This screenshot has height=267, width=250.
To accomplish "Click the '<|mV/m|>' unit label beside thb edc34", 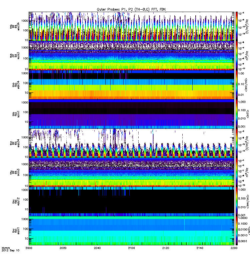I will [x=246, y=85].
